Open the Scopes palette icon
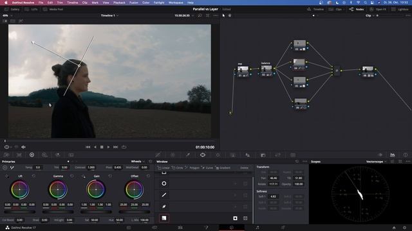This screenshot has width=412, height=231. (x=392, y=155)
